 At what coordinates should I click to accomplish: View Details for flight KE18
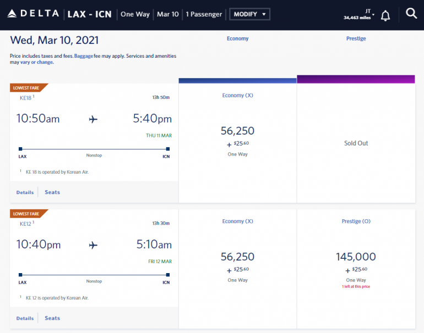tap(25, 192)
